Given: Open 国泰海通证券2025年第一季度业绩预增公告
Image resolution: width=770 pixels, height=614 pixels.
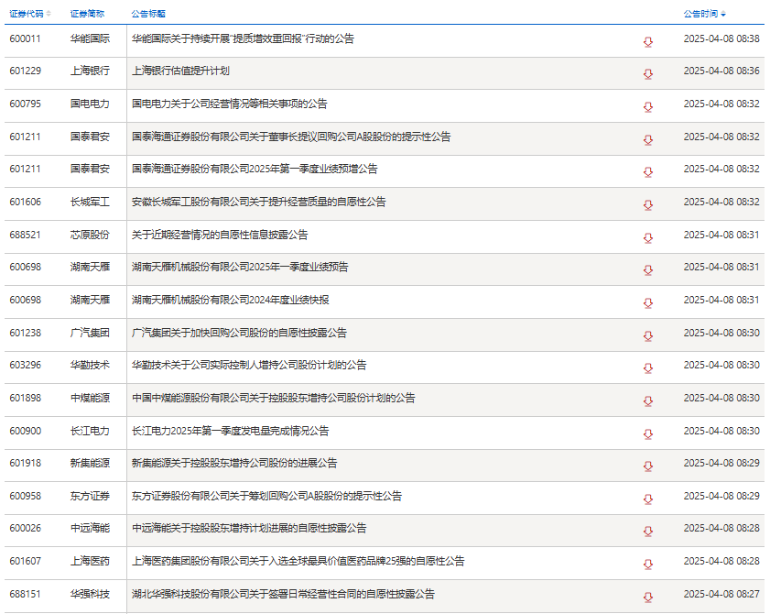Looking at the screenshot, I should 255,169.
